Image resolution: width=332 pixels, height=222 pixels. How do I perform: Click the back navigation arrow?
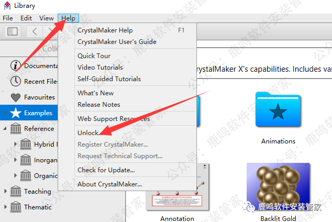click(35, 31)
